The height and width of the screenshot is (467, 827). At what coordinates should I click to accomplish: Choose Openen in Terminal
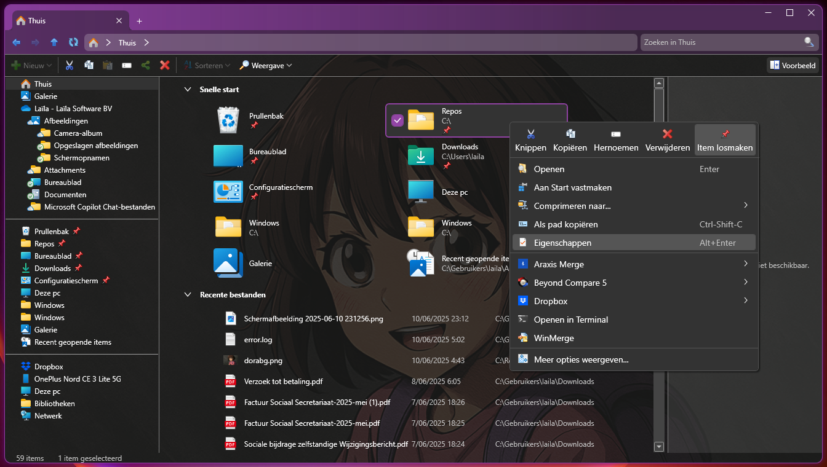pyautogui.click(x=634, y=320)
